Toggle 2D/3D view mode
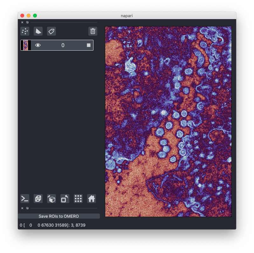The width and height of the screenshot is (254, 253). coord(38,199)
